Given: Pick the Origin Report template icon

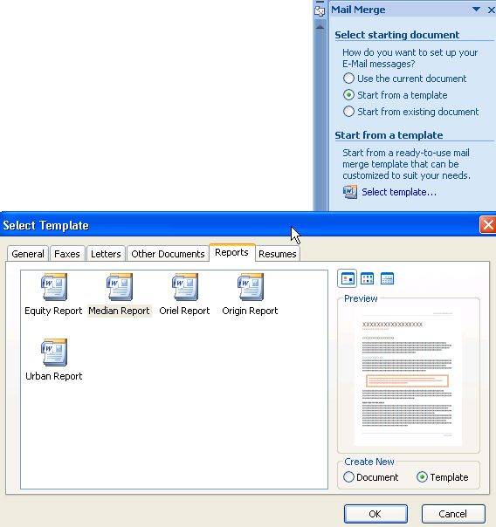Looking at the screenshot, I should pos(251,287).
